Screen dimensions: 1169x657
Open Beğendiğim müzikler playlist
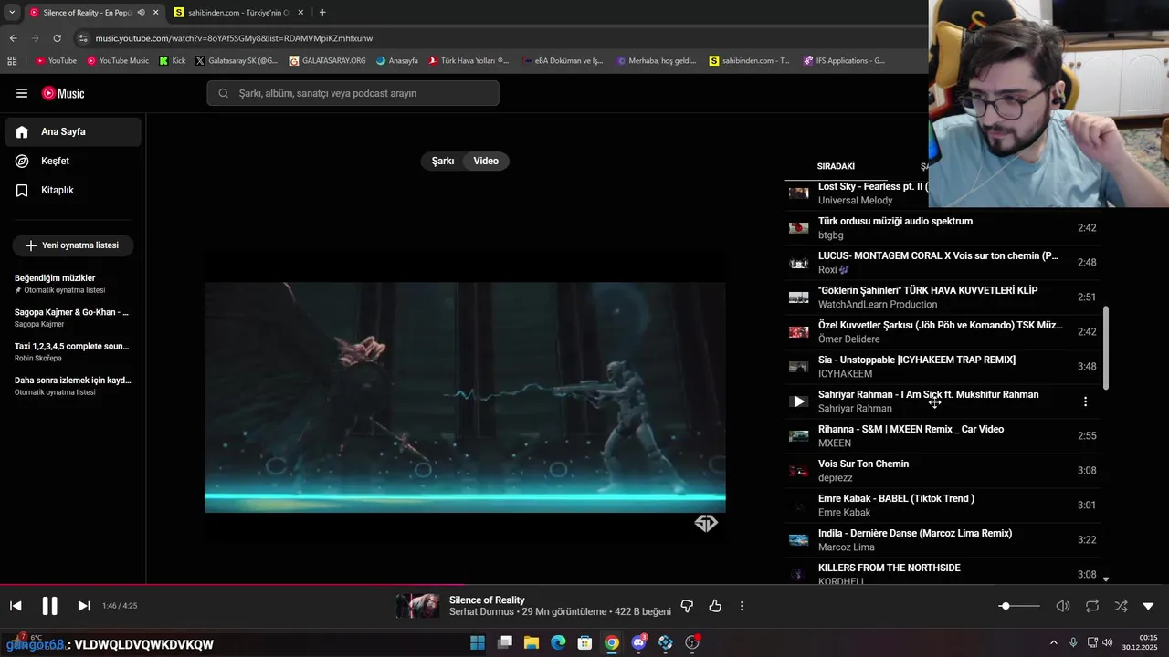(72, 283)
